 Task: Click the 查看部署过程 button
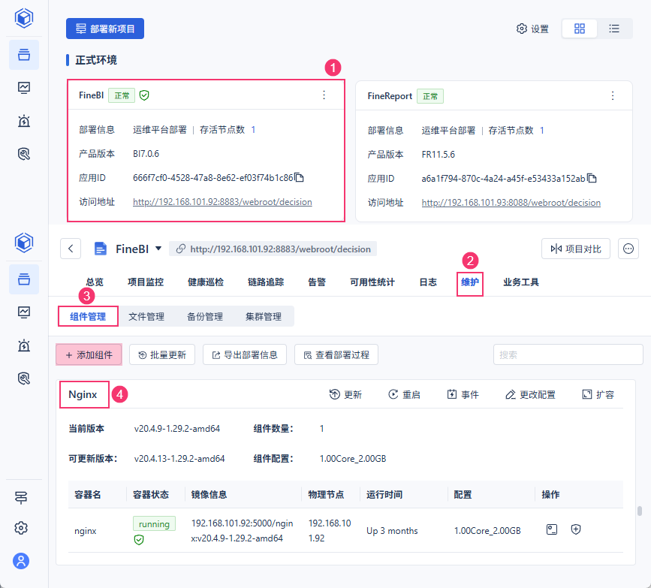(x=336, y=354)
